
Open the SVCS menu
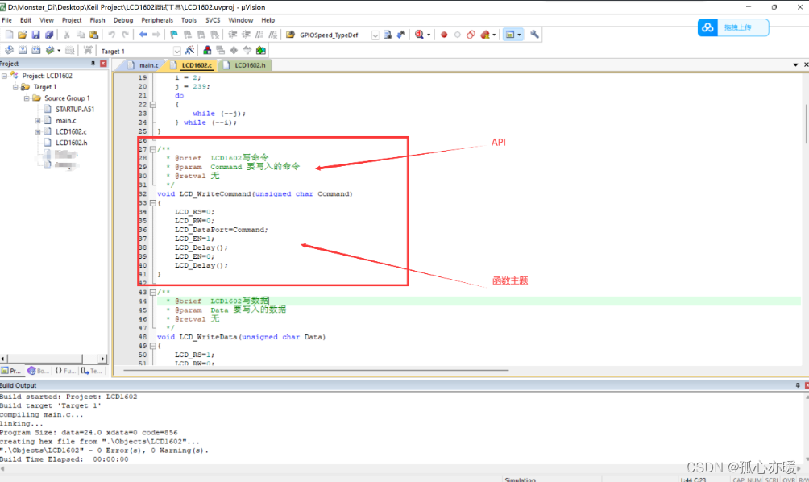[x=213, y=20]
